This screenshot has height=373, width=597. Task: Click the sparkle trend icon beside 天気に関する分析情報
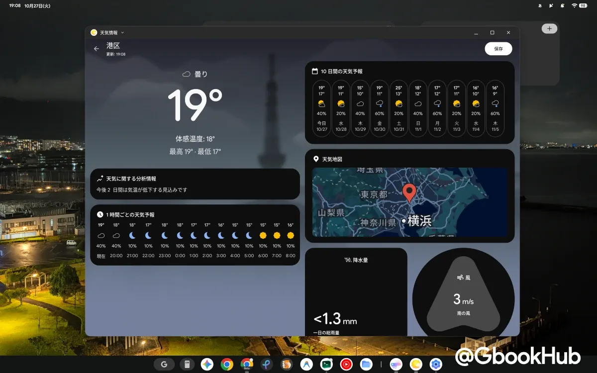point(100,178)
